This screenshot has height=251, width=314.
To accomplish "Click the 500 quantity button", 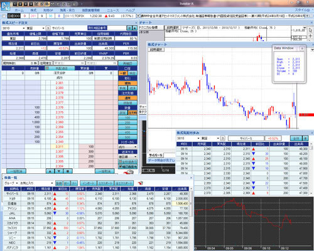I will pyautogui.click(x=127, y=137).
